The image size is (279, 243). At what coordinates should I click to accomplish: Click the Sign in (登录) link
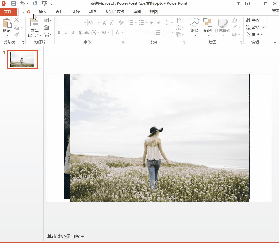(x=275, y=11)
